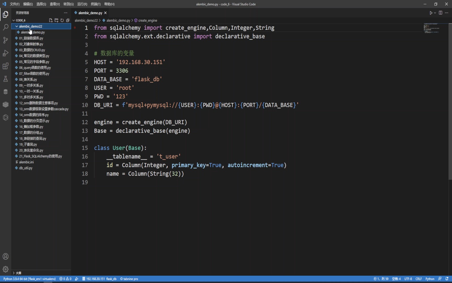Collapse all folders in explorer
This screenshot has width=452, height=283.
[68, 20]
